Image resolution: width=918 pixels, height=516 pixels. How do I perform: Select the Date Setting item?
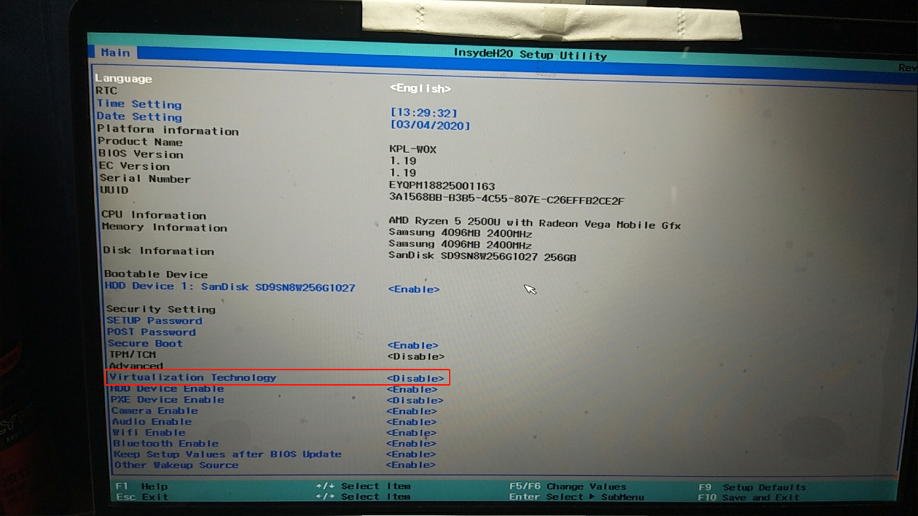(x=139, y=117)
